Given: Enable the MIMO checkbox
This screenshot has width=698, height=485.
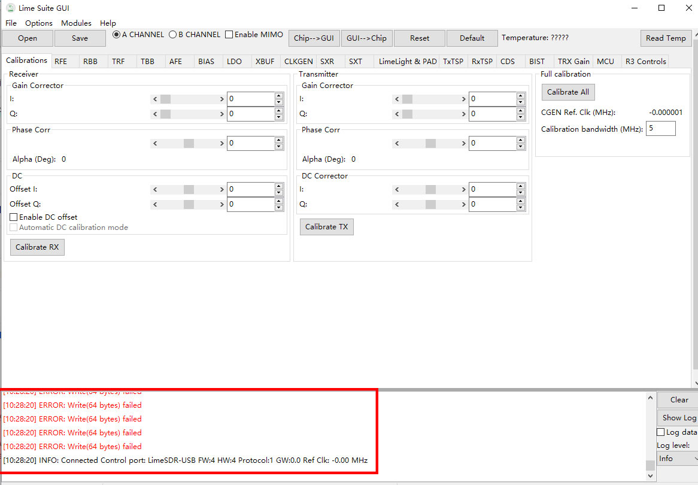Looking at the screenshot, I should pyautogui.click(x=229, y=34).
